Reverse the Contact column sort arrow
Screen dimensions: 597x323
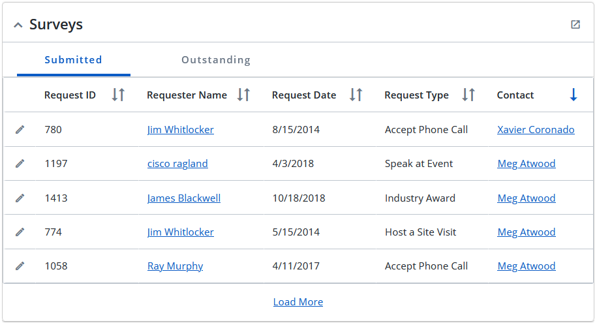[x=574, y=95]
